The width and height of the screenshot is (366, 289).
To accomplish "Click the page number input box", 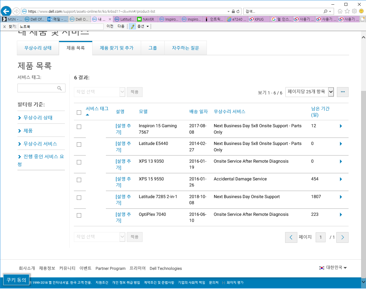I will click(321, 237).
